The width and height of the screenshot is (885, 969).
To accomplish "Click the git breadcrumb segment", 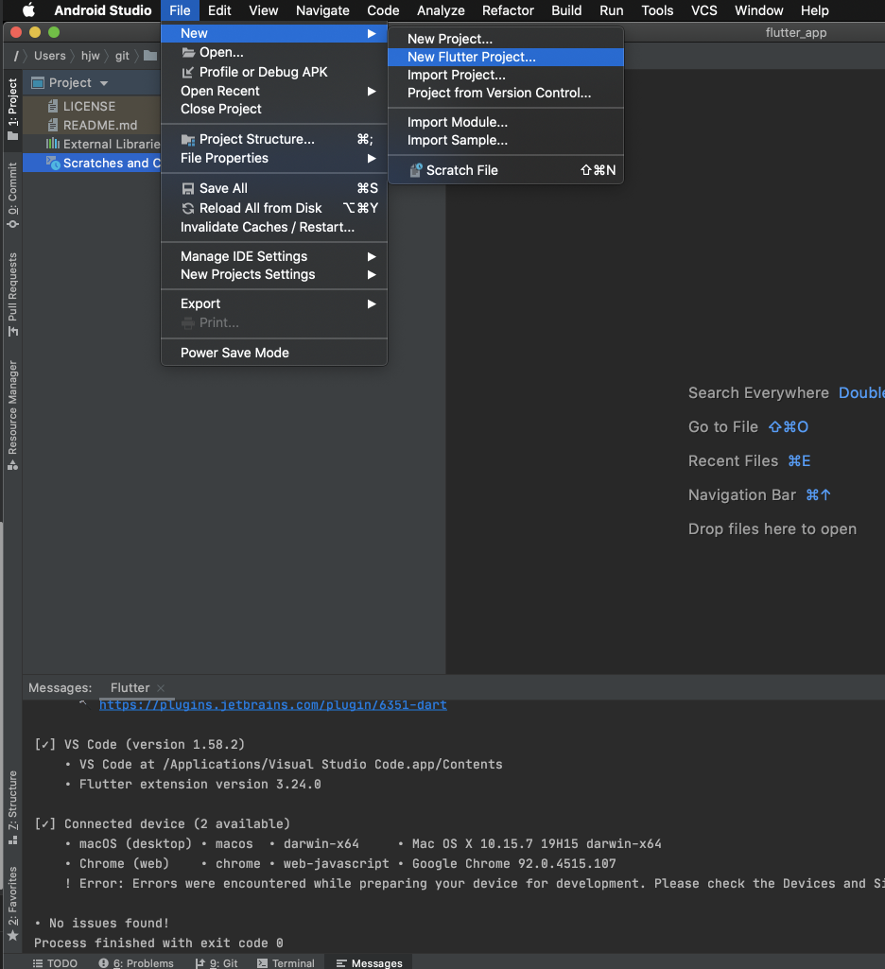I will [x=122, y=56].
